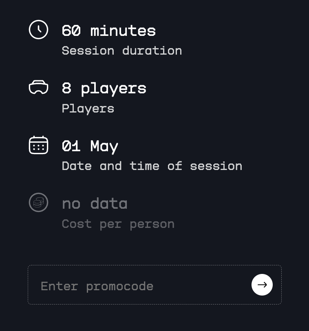
Task: Click the number '60' in the duration heading
Action: pos(71,31)
